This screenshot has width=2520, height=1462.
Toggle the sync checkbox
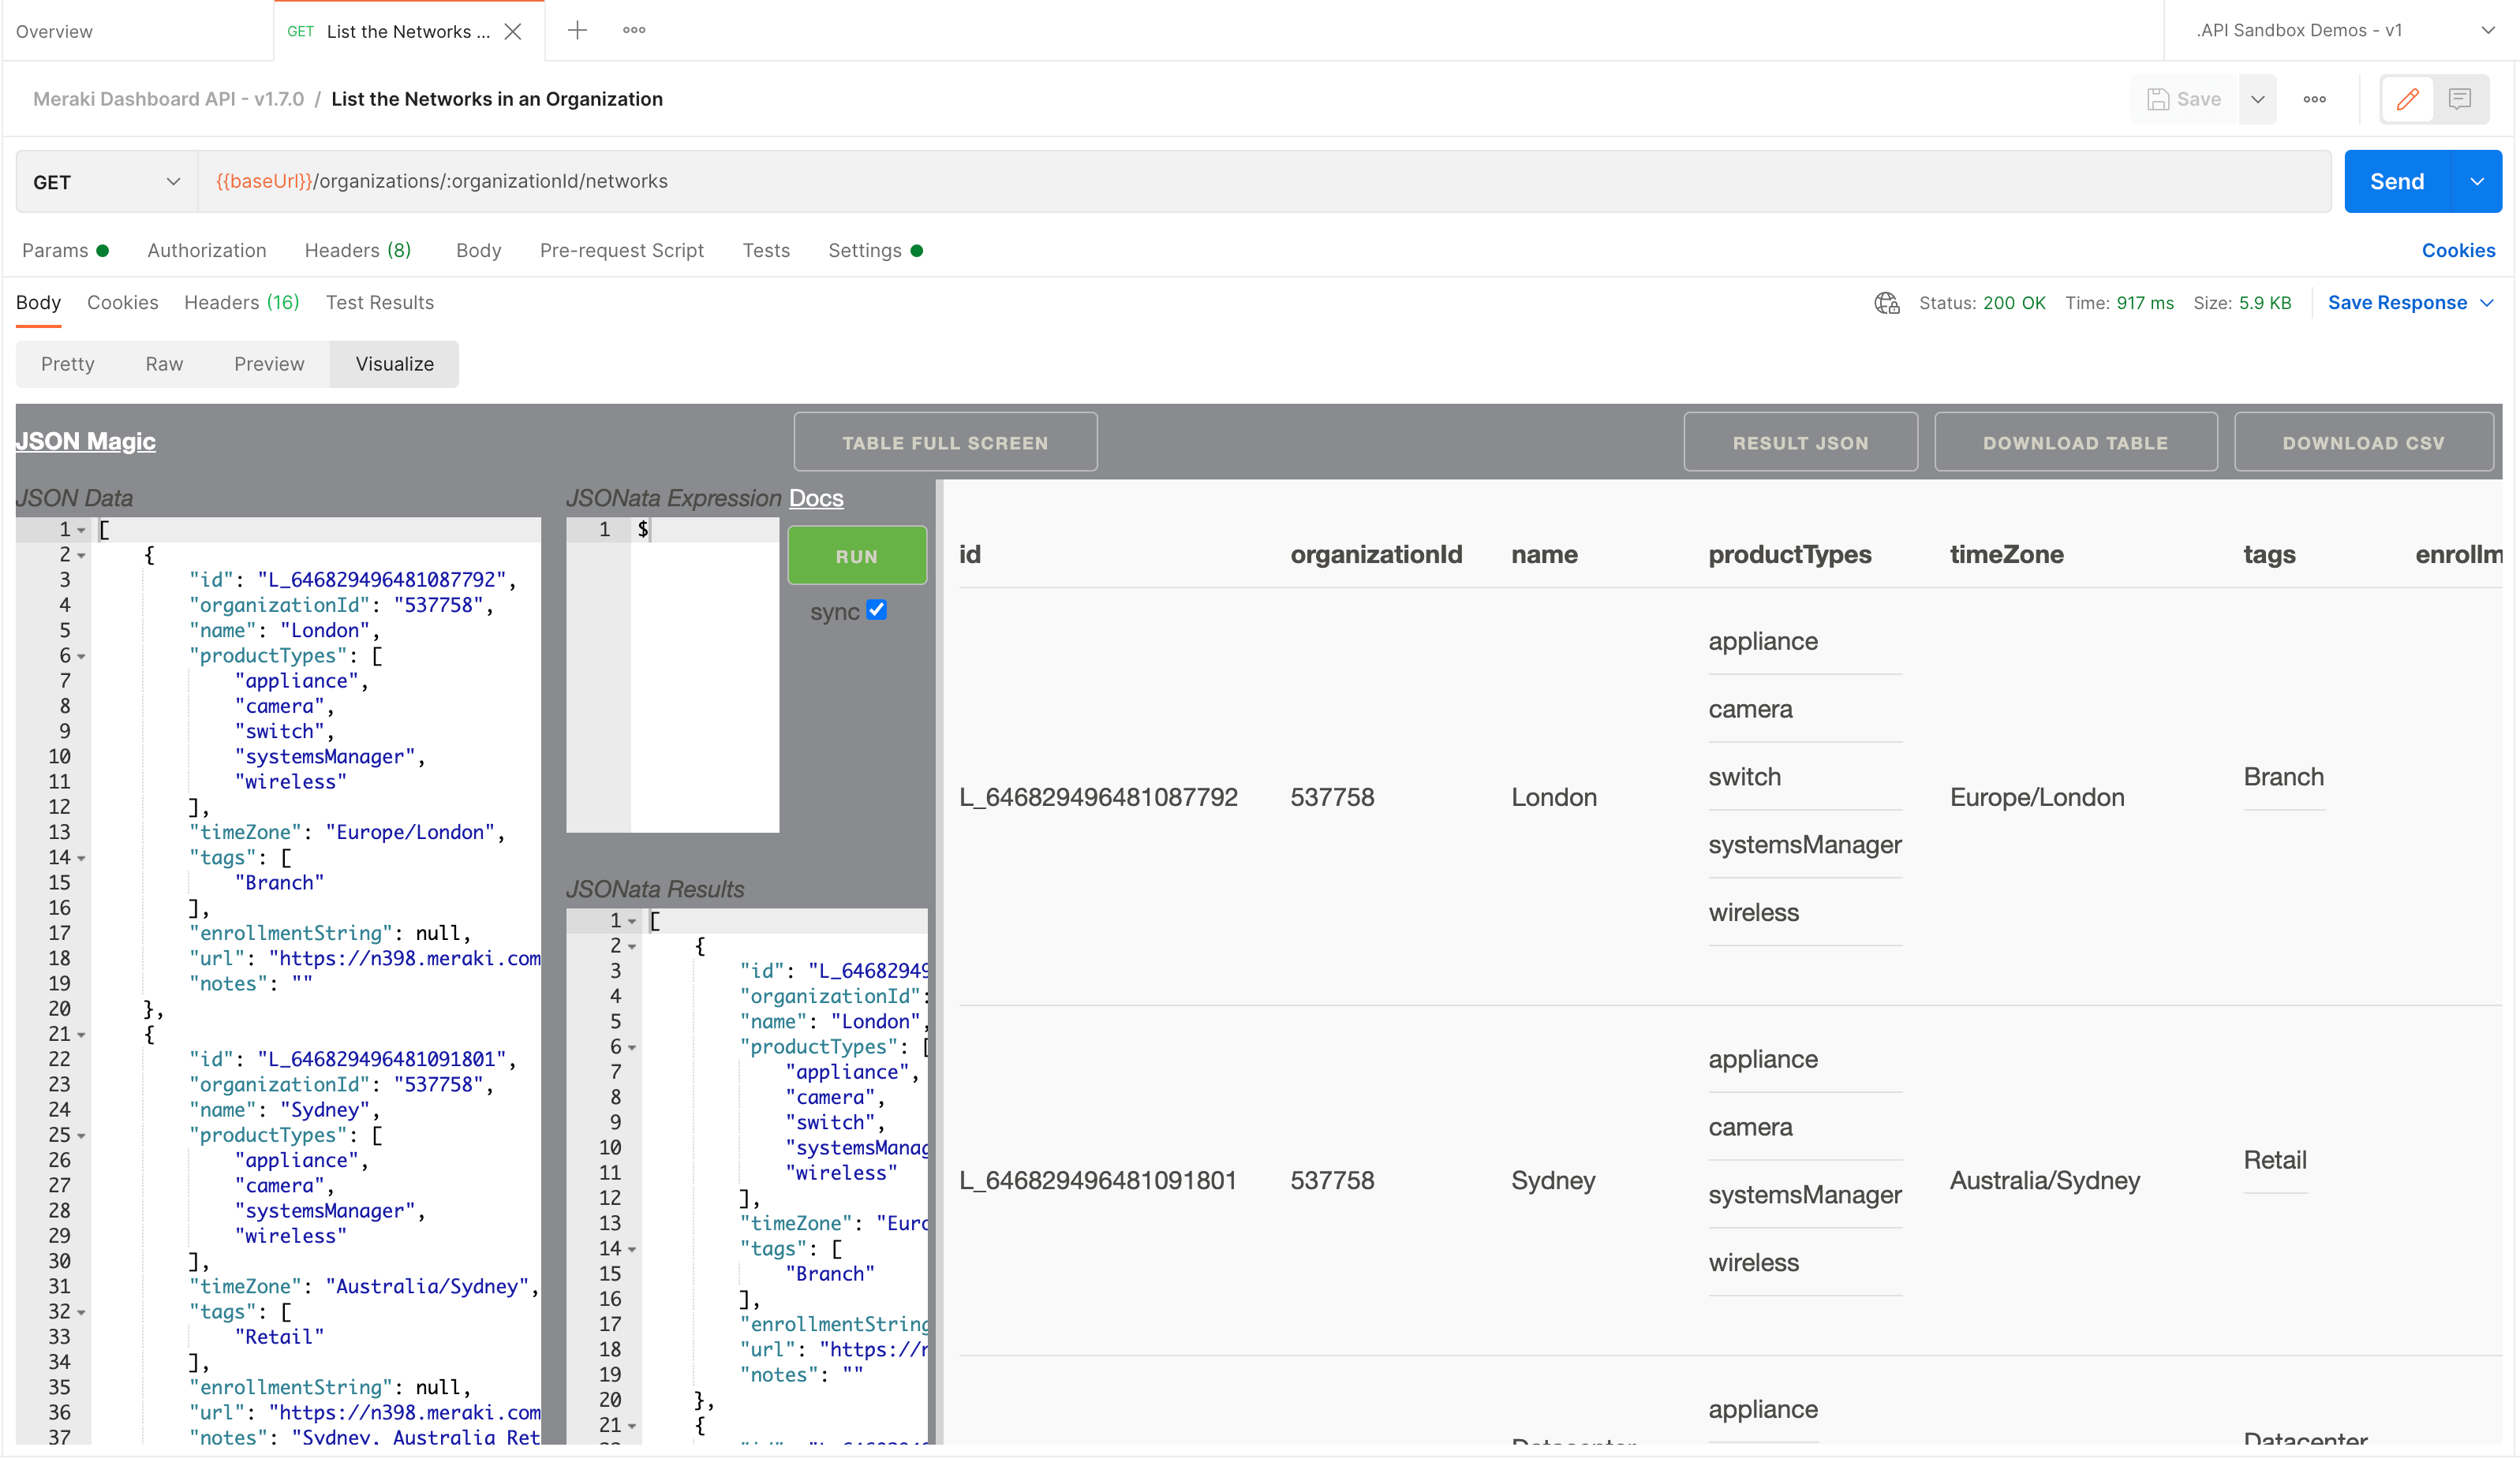click(x=876, y=610)
